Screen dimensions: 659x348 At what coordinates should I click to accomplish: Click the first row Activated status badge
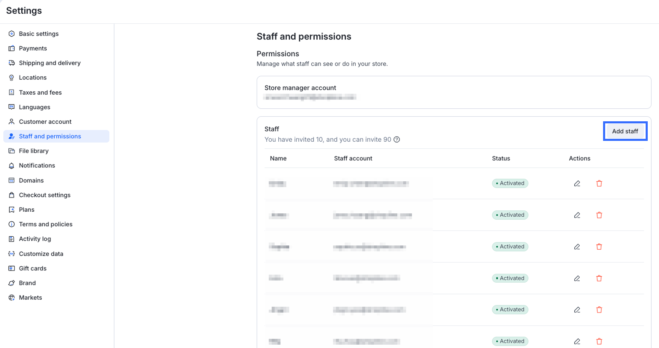510,183
